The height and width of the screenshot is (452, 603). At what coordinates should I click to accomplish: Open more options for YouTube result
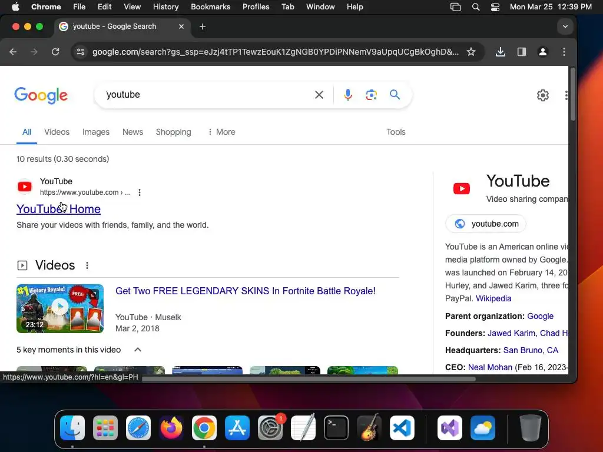(x=140, y=192)
